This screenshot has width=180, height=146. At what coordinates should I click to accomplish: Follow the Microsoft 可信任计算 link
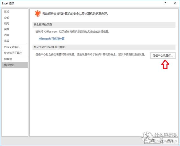[x=51, y=39]
